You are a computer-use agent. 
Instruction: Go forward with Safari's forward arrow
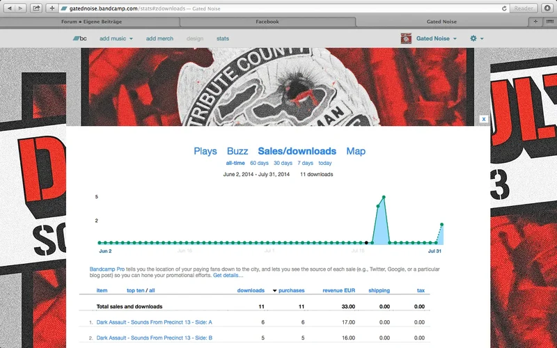click(21, 8)
